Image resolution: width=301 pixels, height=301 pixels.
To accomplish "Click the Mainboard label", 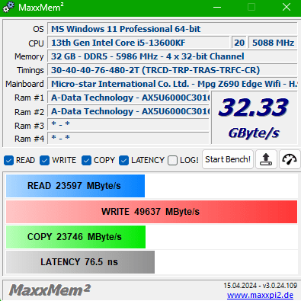I will (x=24, y=84).
